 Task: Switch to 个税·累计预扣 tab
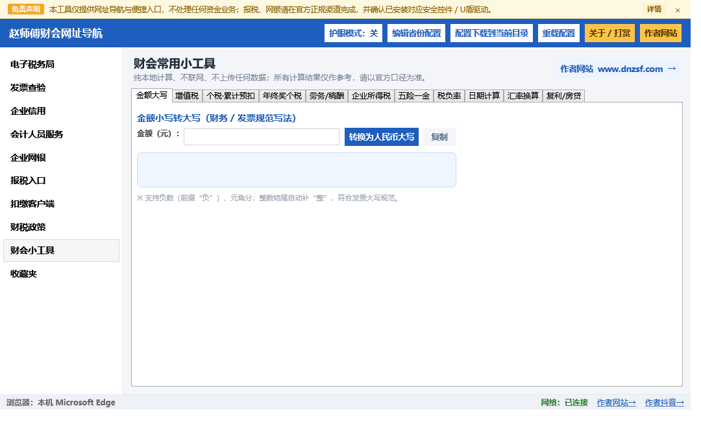coord(230,95)
